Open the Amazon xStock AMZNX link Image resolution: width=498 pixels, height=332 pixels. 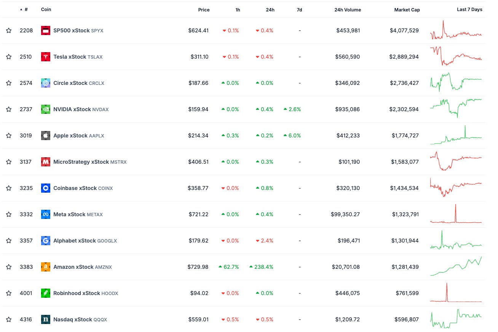click(x=83, y=267)
